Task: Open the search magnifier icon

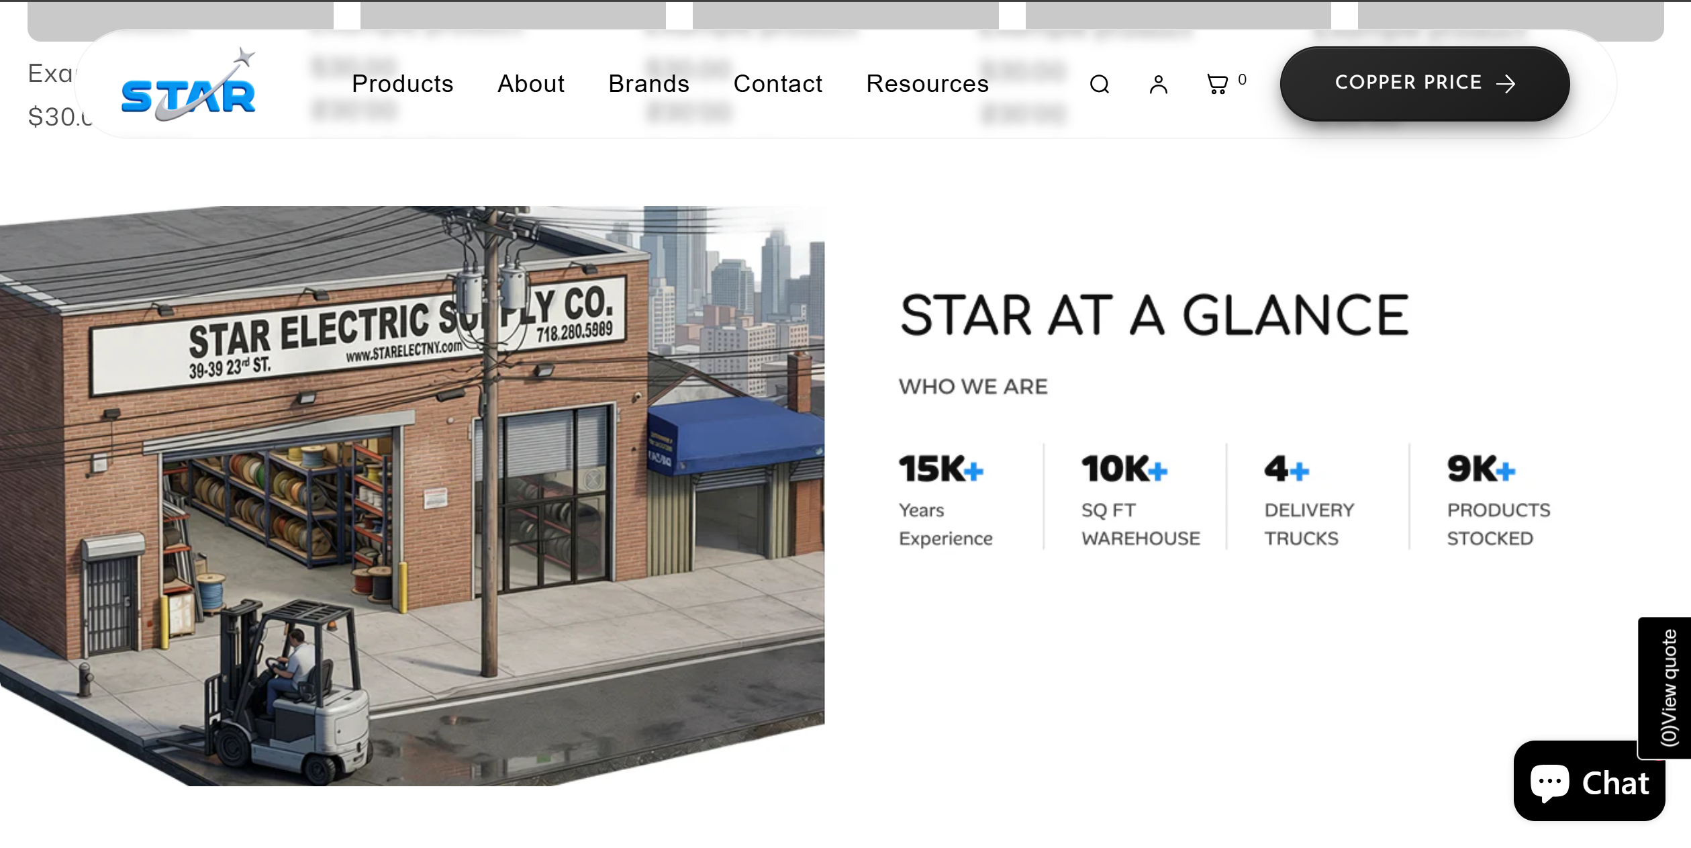Action: coord(1099,85)
